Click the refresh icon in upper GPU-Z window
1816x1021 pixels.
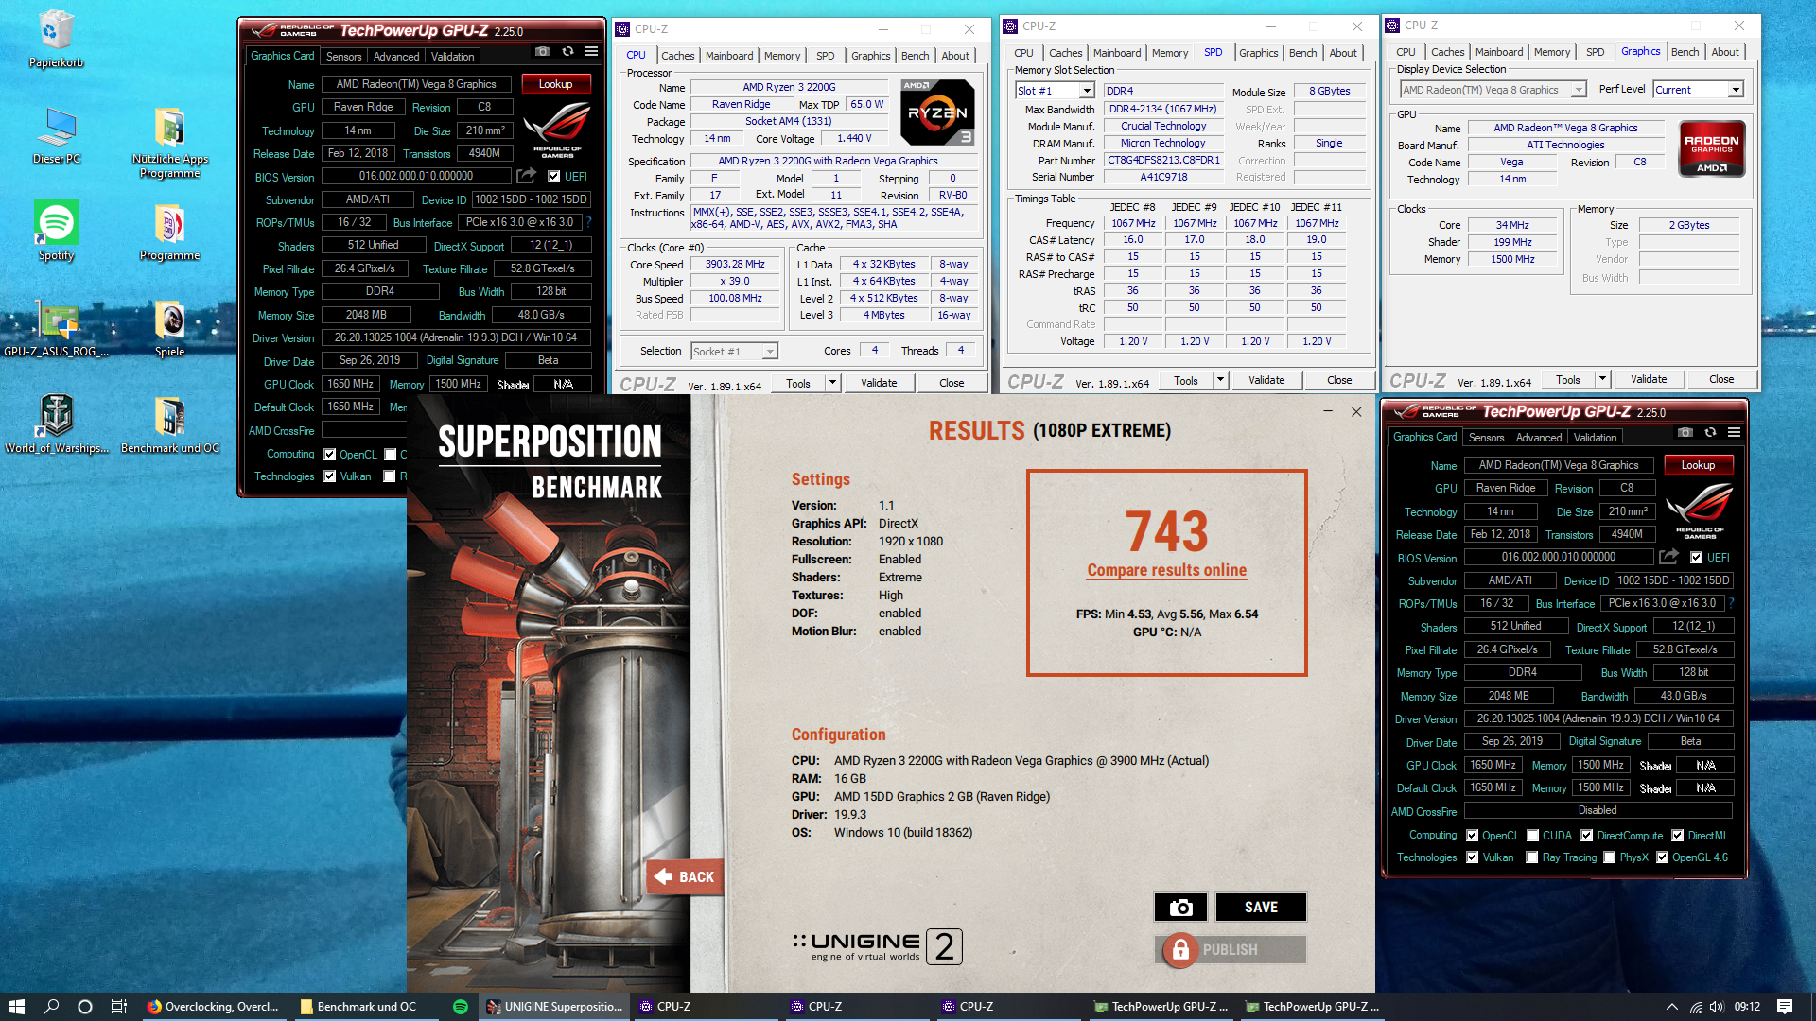567,52
